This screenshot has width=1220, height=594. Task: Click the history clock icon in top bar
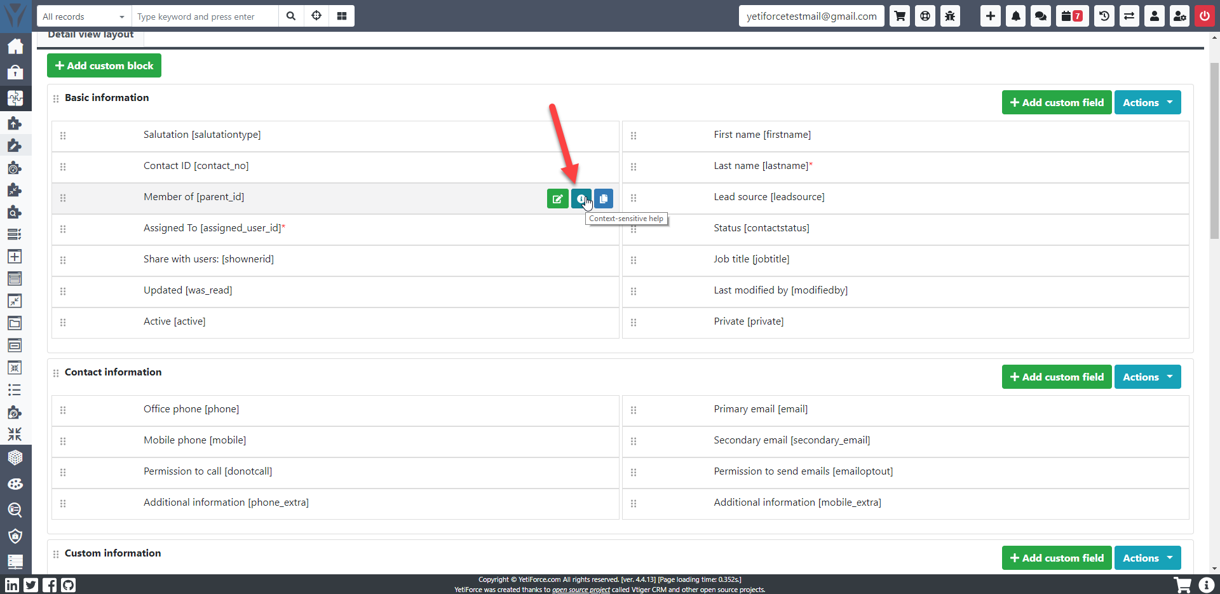(x=1104, y=16)
